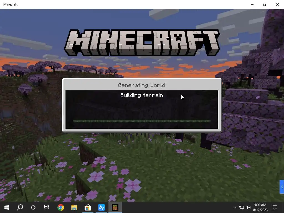Open the notifications action center
The height and width of the screenshot is (213, 284).
pos(275,207)
